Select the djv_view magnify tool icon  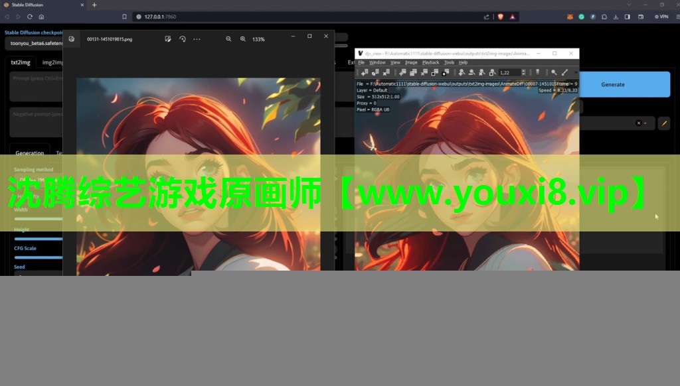coord(554,72)
